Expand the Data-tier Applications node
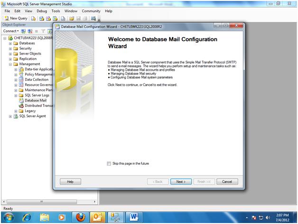This screenshot has height=224, width=298. 16,70
